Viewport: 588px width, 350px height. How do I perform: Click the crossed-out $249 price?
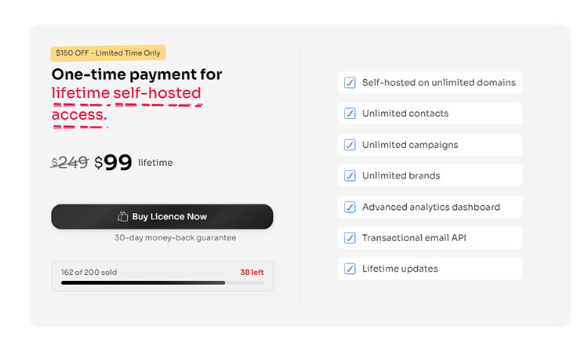coord(69,163)
